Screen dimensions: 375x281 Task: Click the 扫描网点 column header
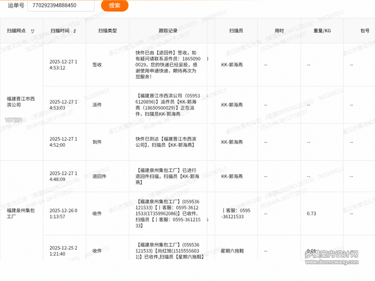tap(16, 31)
